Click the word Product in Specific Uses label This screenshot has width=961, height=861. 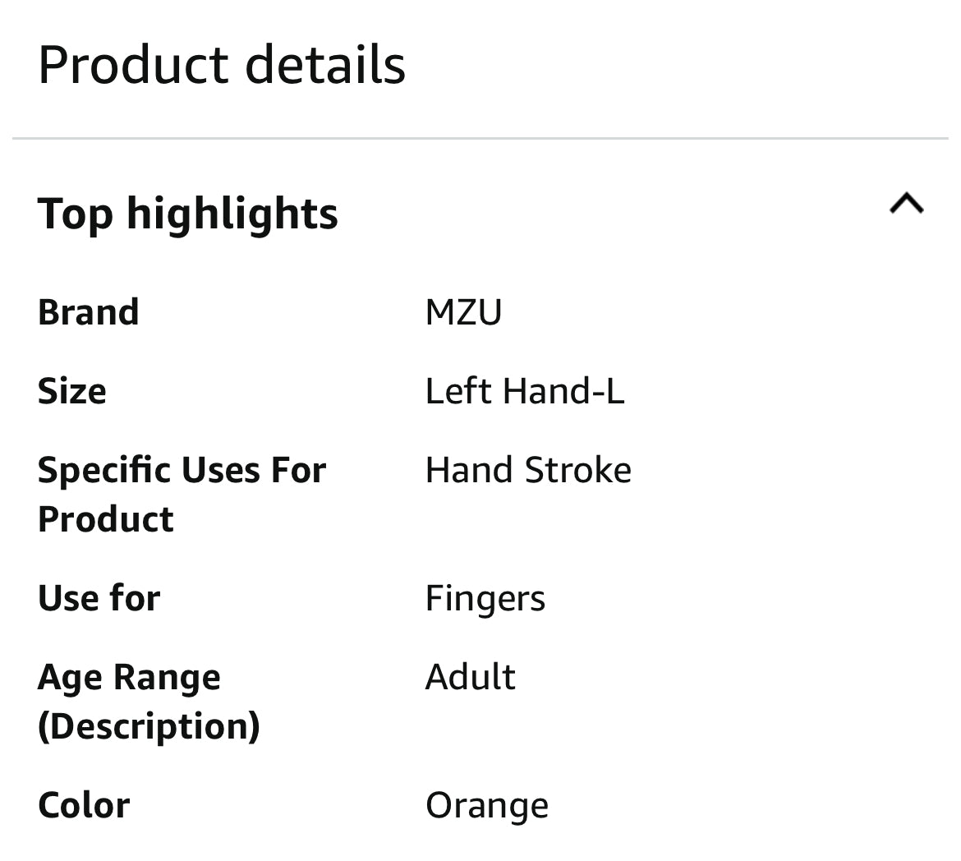click(105, 519)
